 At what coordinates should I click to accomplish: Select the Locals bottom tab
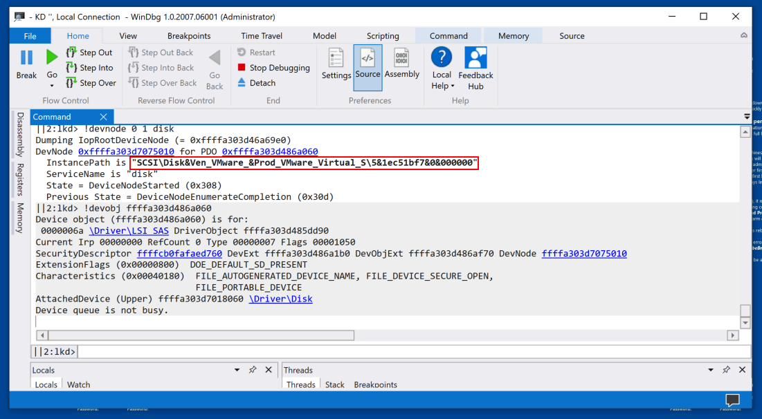click(x=46, y=384)
